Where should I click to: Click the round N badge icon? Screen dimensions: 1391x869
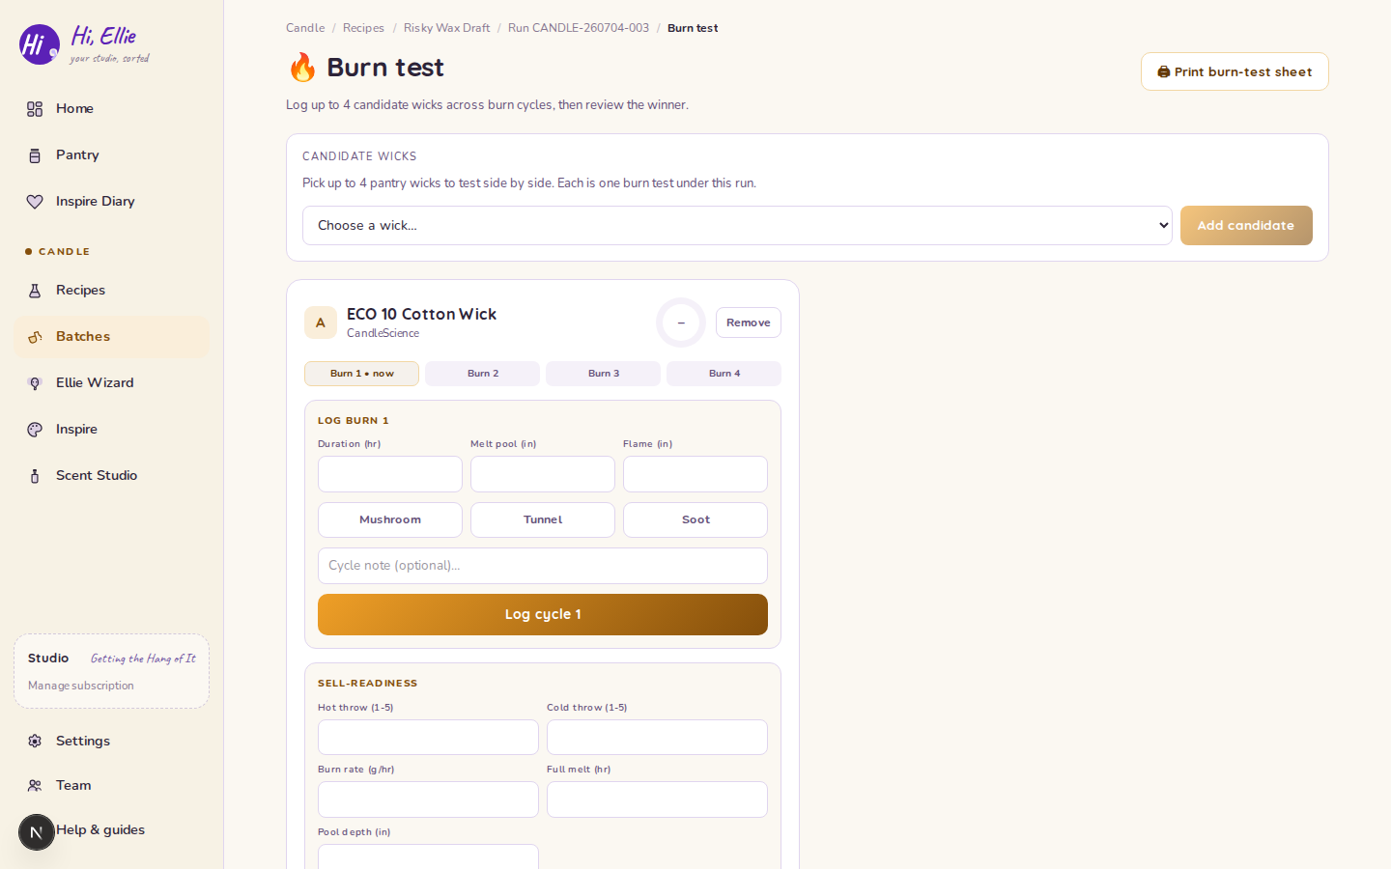(x=37, y=832)
